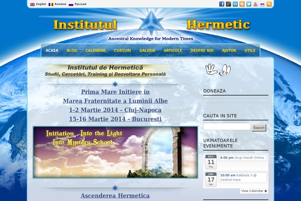Click the Institutul heading text
The width and height of the screenshot is (301, 201).
pos(85,25)
